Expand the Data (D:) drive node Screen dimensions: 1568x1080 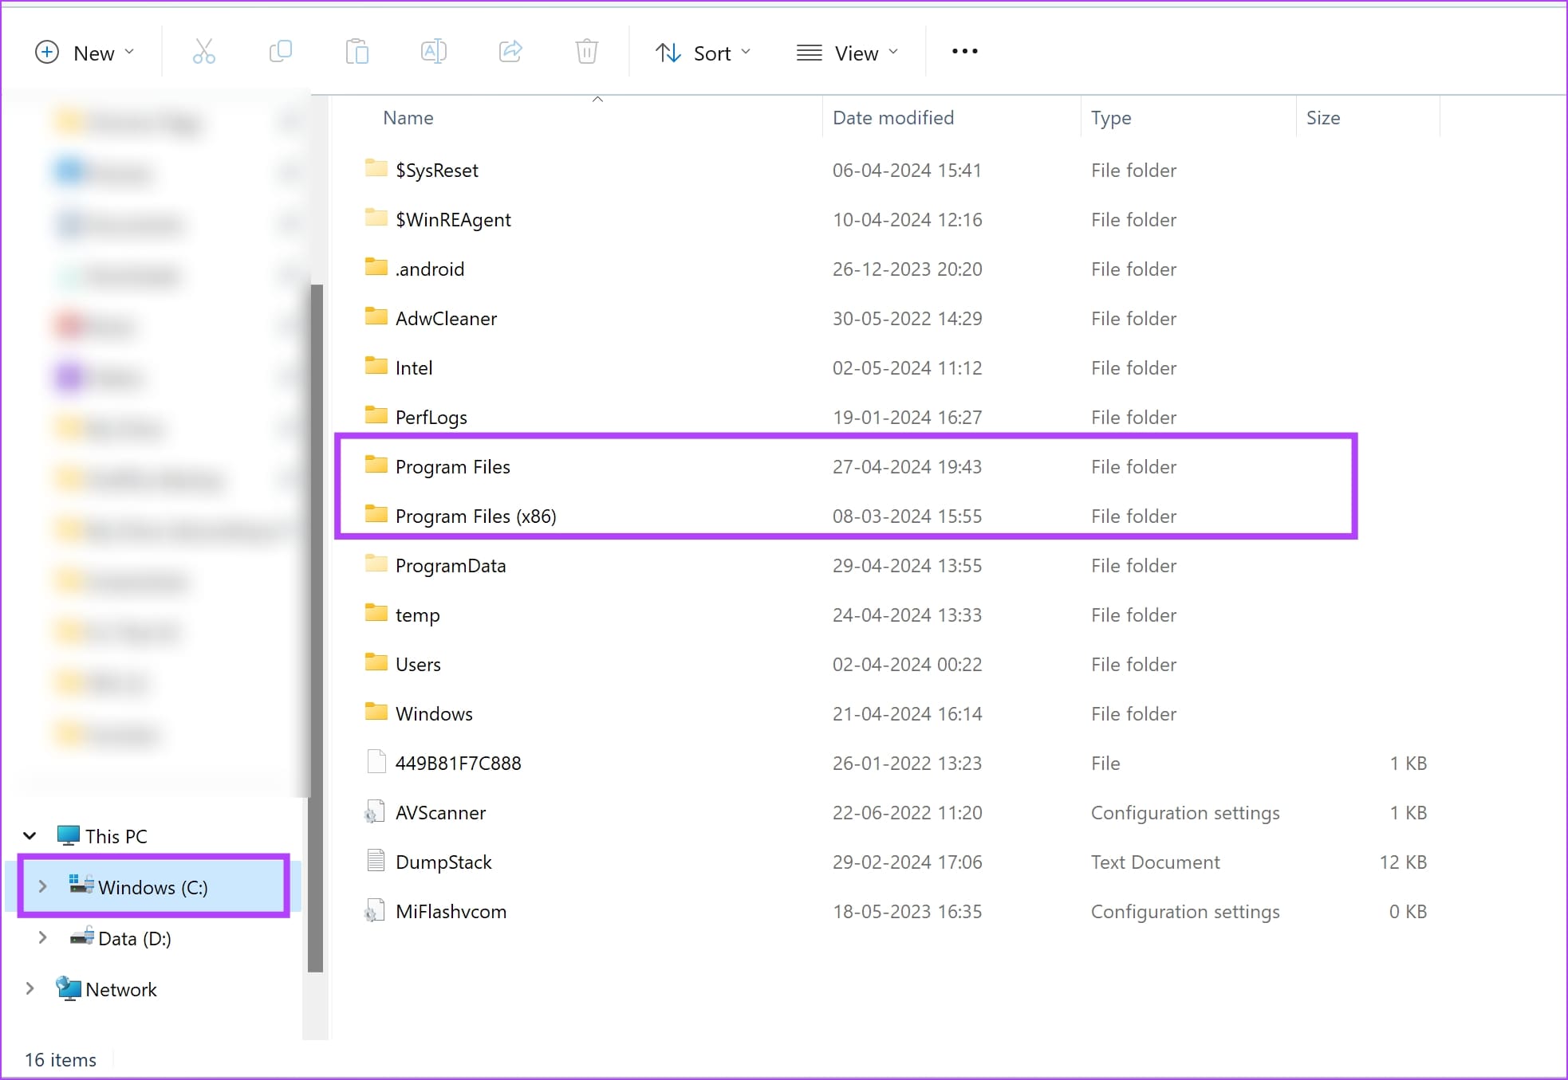click(43, 938)
